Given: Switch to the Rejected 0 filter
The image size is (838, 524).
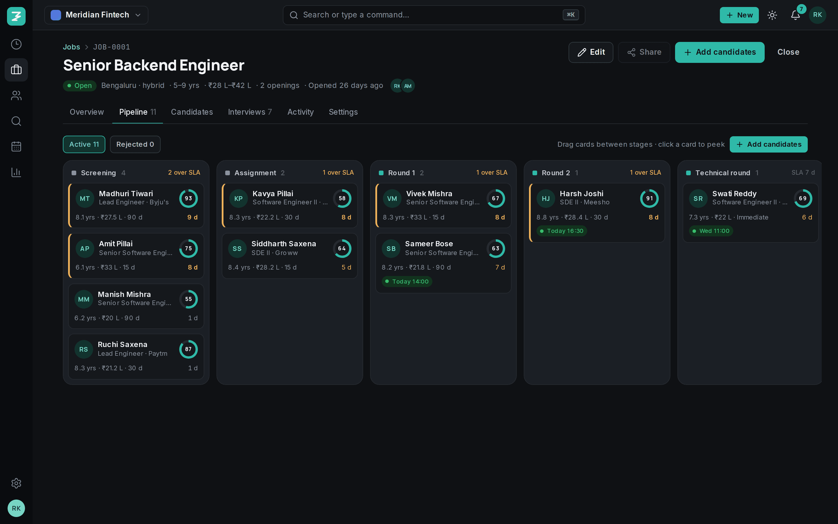Looking at the screenshot, I should 135,144.
